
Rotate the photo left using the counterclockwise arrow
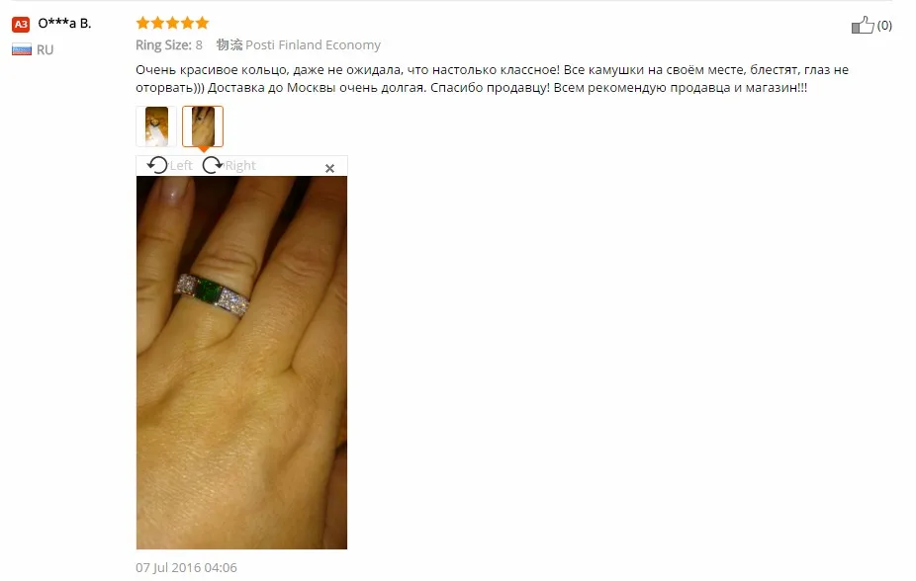point(157,165)
